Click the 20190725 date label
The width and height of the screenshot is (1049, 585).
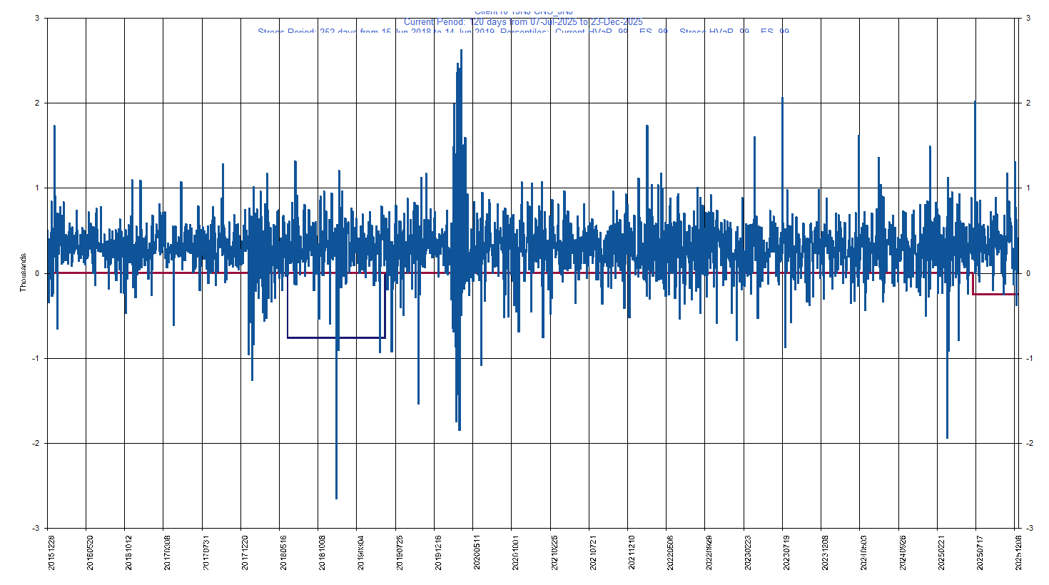pyautogui.click(x=400, y=552)
